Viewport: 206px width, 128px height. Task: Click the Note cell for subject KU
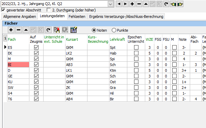(184, 82)
